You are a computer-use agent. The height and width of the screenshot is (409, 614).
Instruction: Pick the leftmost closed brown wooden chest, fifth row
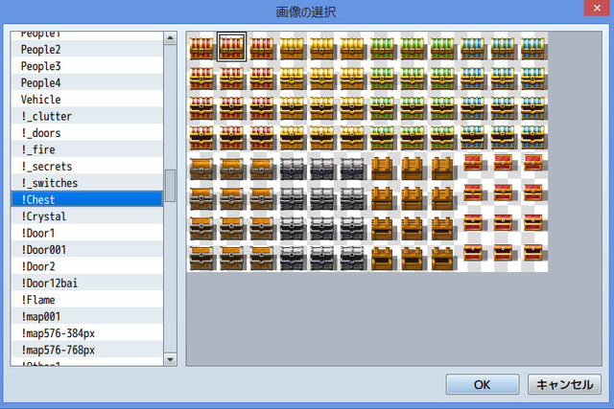(x=201, y=169)
